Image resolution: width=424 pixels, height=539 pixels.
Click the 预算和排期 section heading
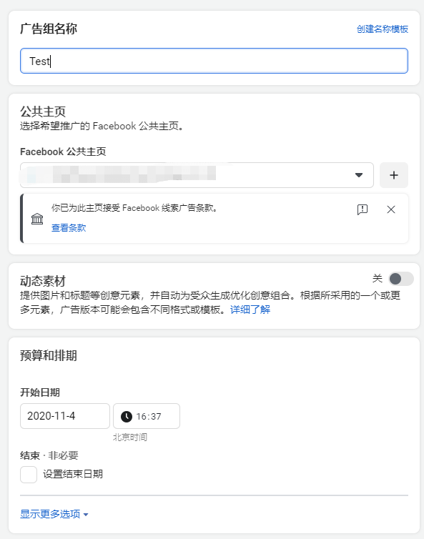pos(49,355)
